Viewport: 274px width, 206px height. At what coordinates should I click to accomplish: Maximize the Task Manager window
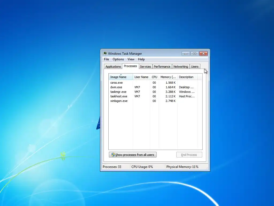[x=195, y=53]
